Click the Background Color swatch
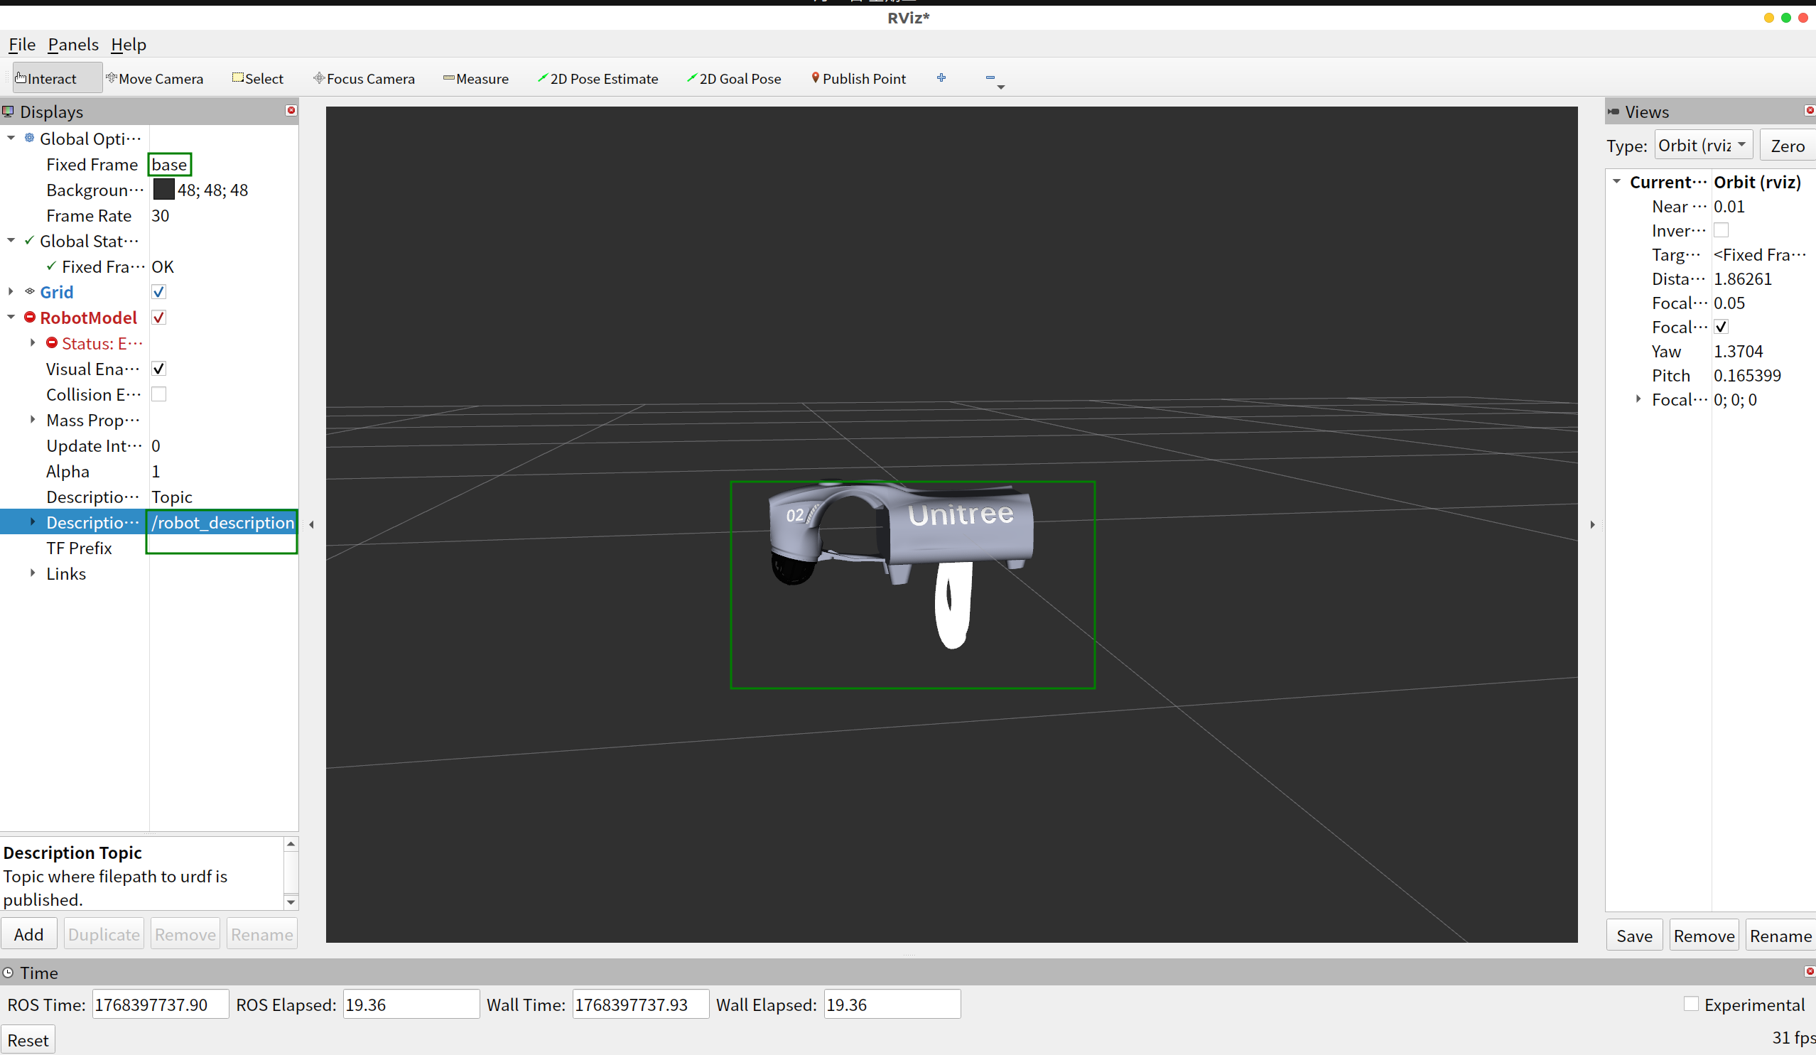 point(163,190)
